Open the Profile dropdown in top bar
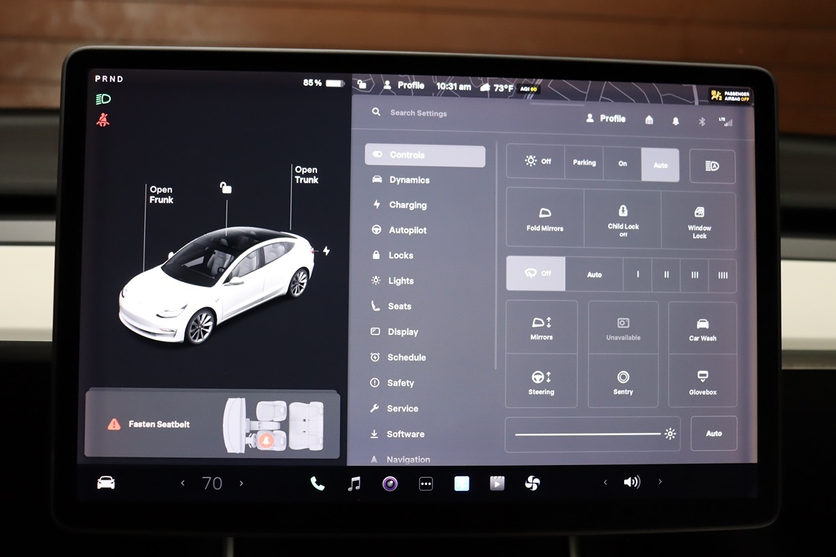 [403, 86]
